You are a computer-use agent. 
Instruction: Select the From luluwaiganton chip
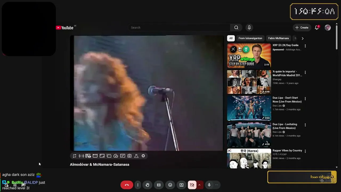pyautogui.click(x=250, y=38)
